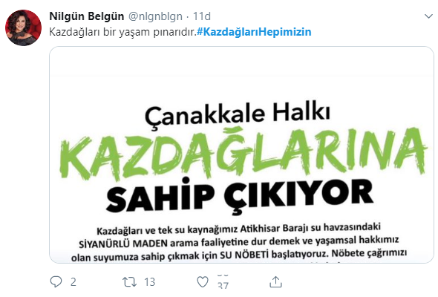Screen dimensions: 438x297
Task: Like the tweet with the heart icon
Action: pyautogui.click(x=203, y=281)
